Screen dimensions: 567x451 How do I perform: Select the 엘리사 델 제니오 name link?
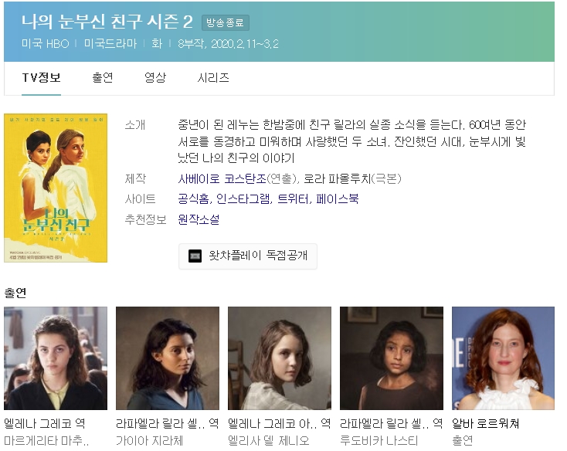click(x=270, y=442)
